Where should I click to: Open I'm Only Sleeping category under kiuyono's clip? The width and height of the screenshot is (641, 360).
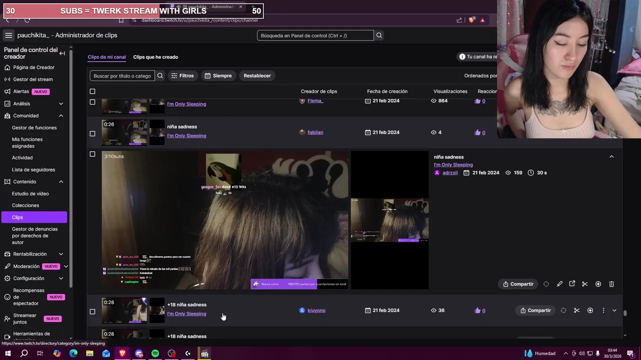click(x=186, y=314)
